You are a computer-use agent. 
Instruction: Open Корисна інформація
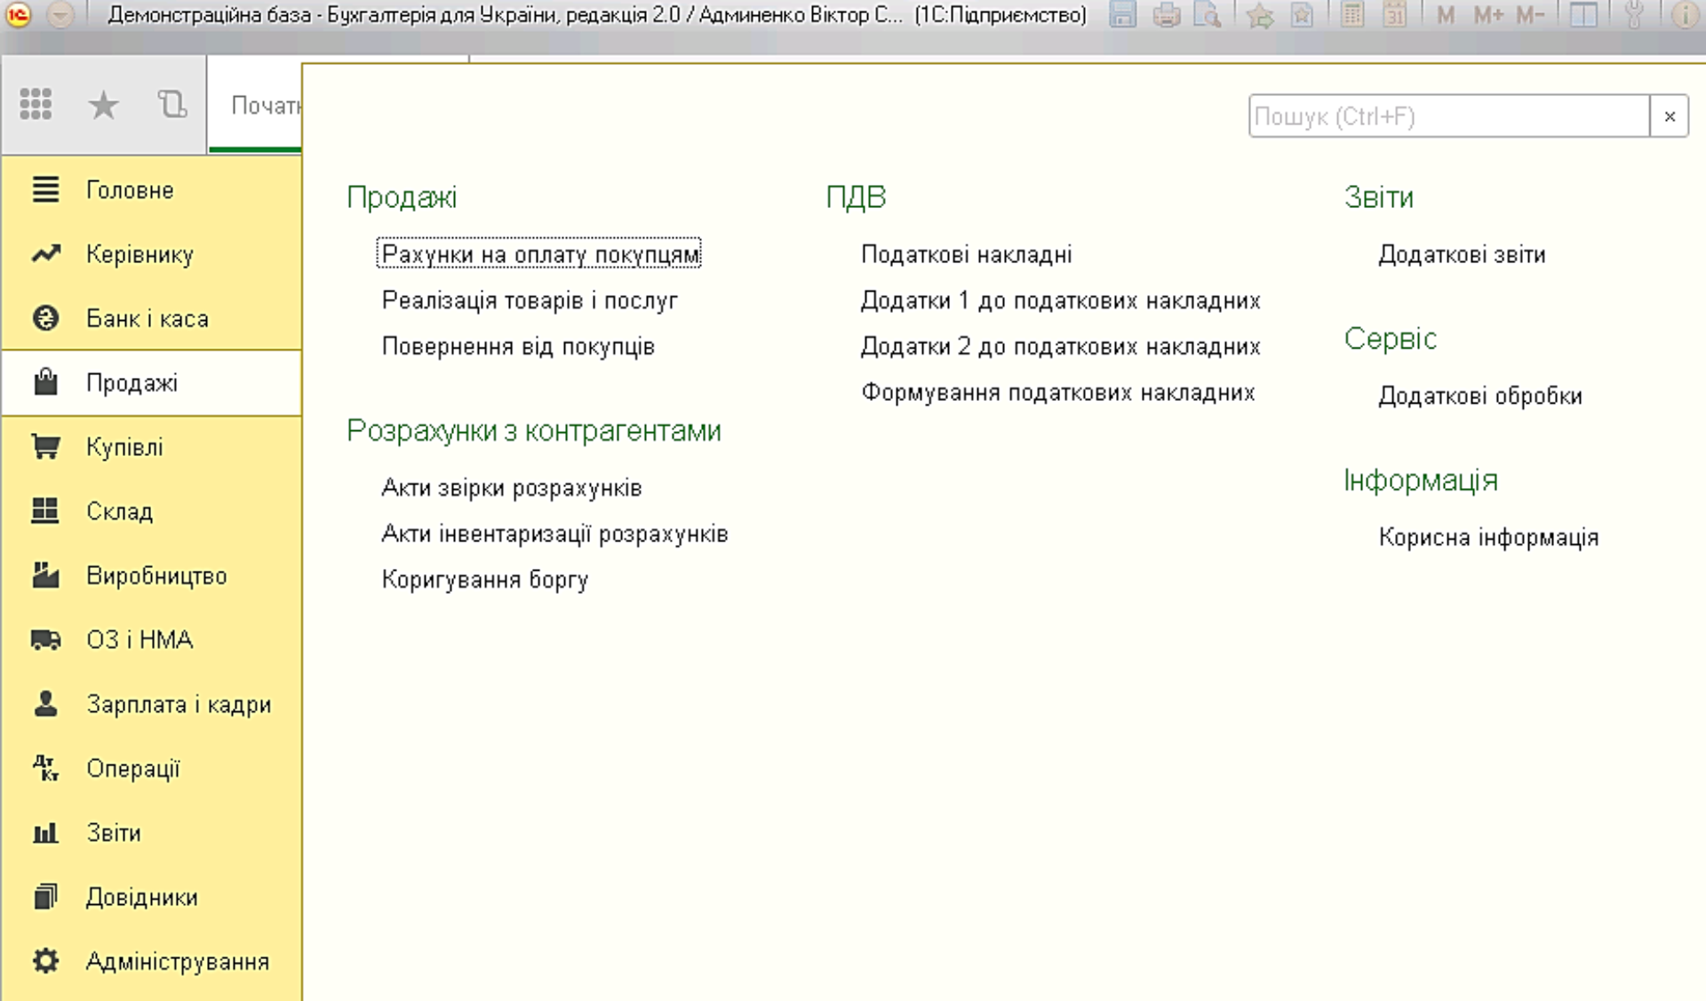pos(1489,537)
